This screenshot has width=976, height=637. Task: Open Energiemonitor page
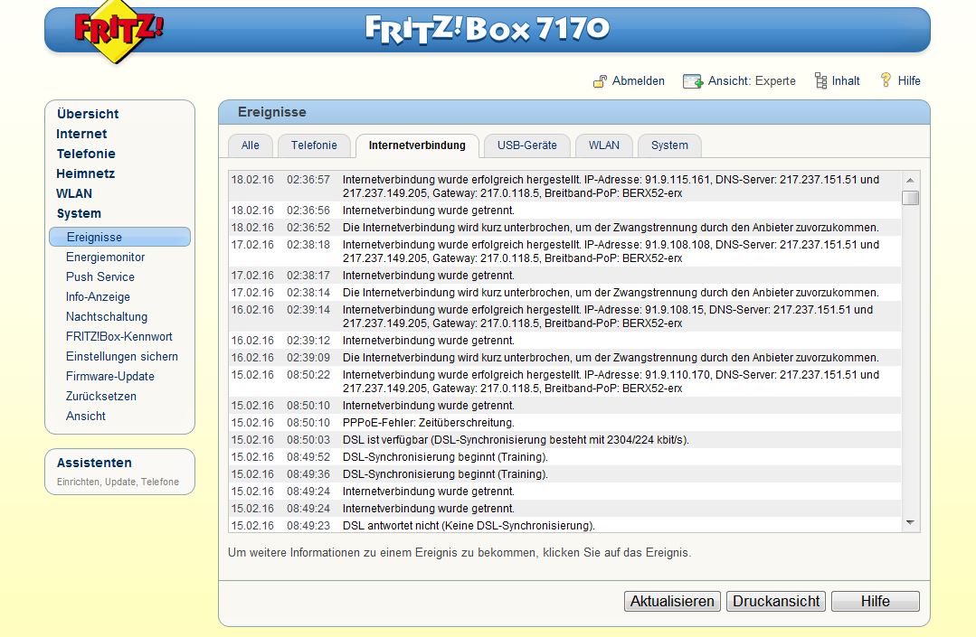point(105,257)
